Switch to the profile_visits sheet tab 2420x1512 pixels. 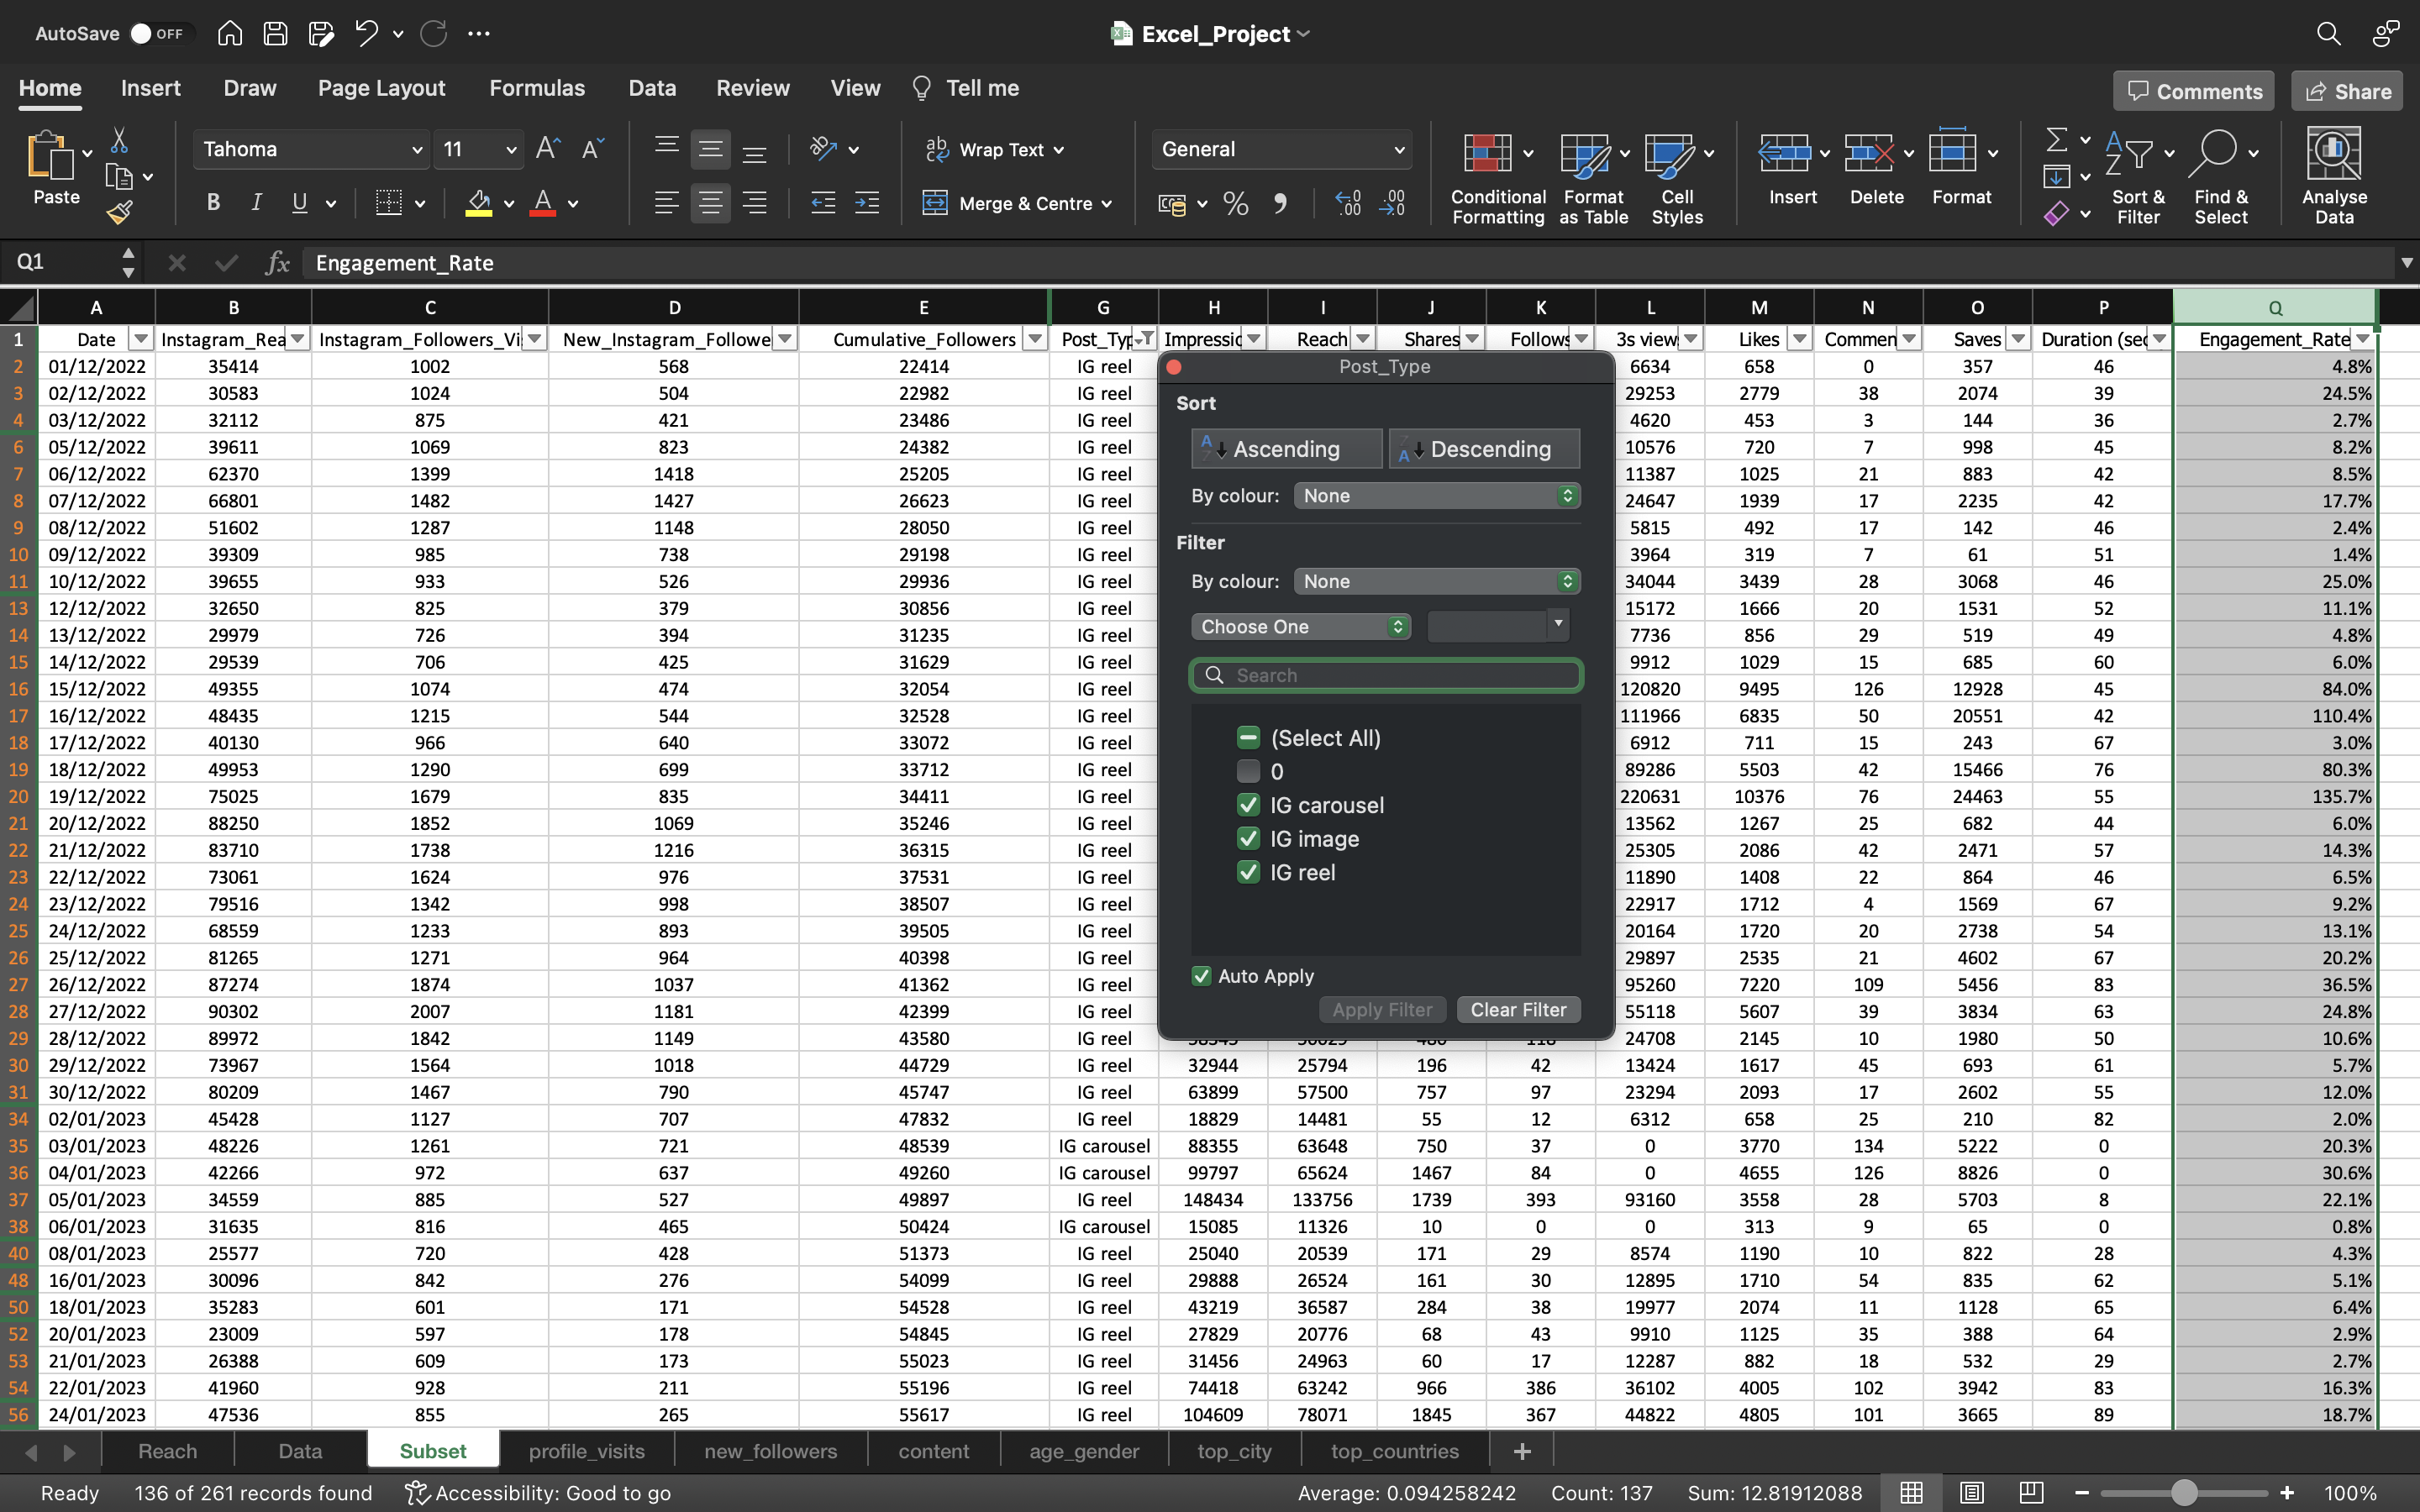[x=587, y=1451]
